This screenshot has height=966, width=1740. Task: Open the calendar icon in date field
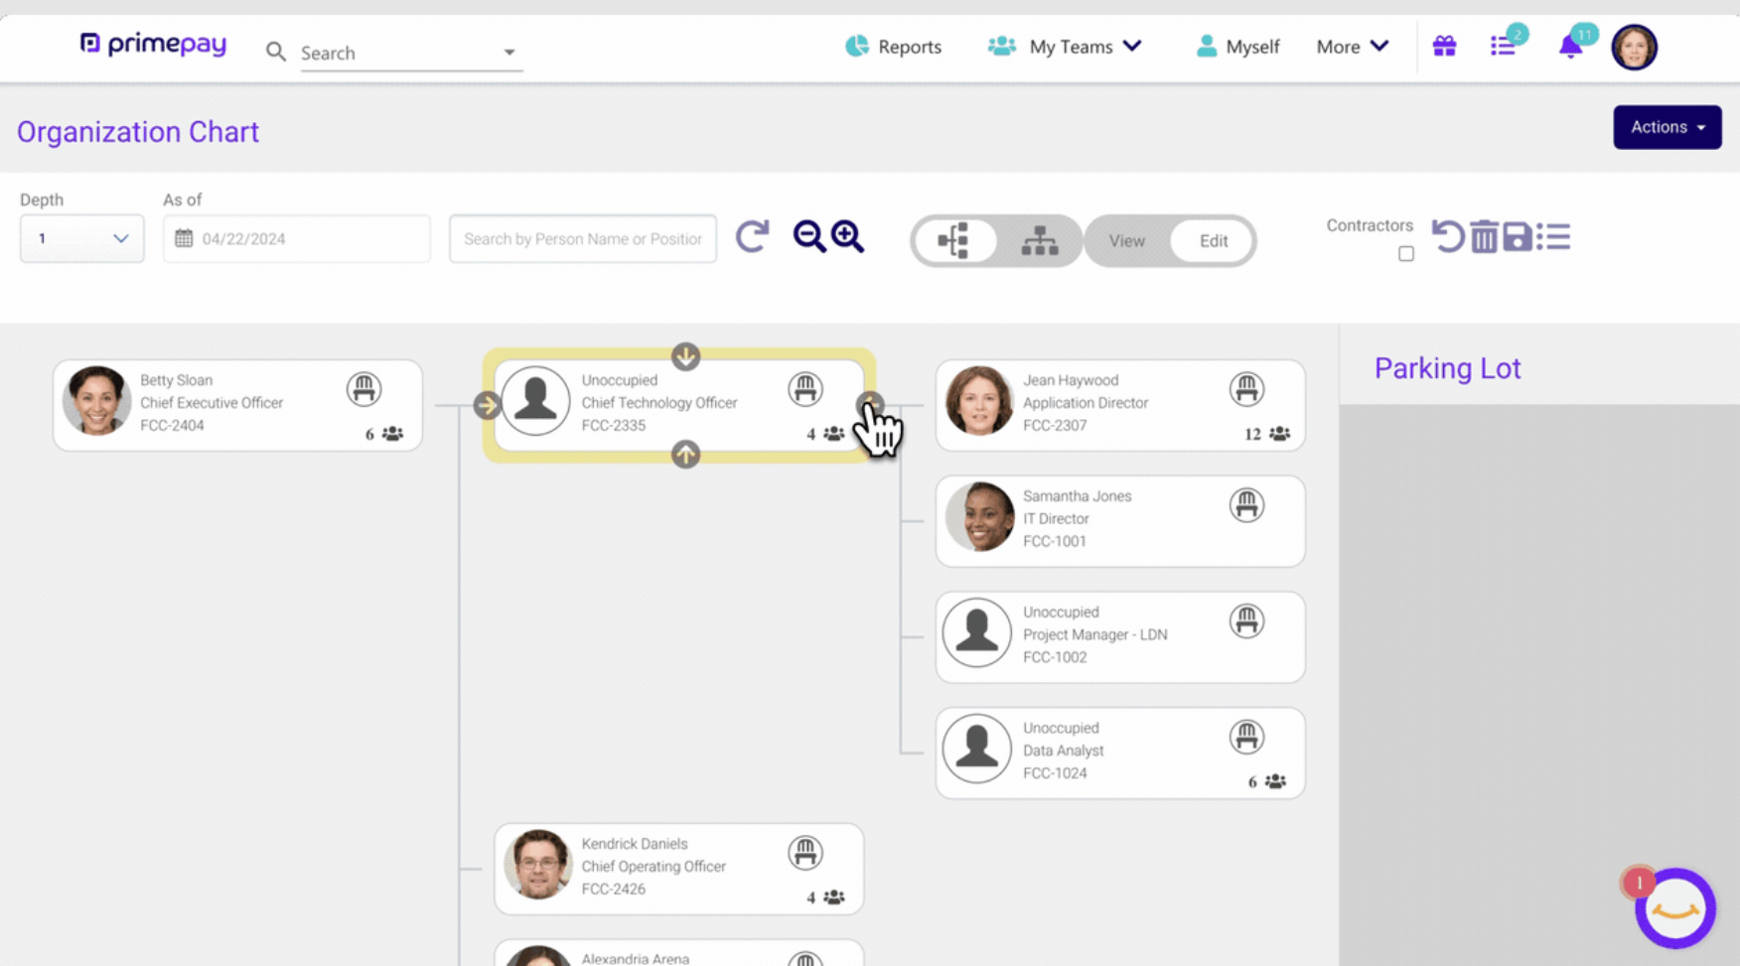[184, 238]
